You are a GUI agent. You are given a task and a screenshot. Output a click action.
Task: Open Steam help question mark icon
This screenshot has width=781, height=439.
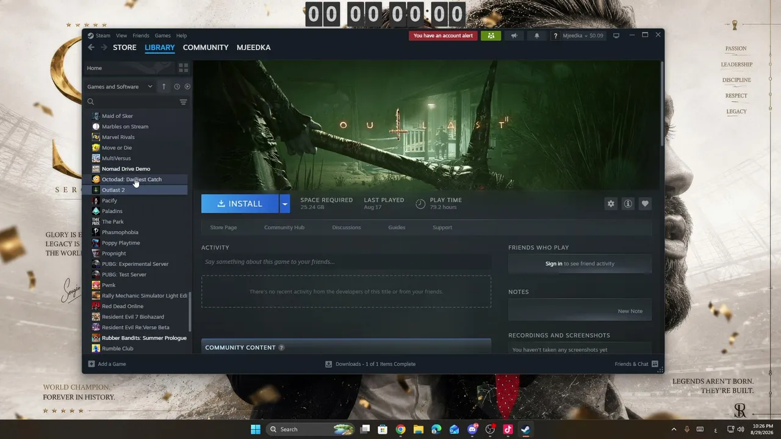[555, 36]
